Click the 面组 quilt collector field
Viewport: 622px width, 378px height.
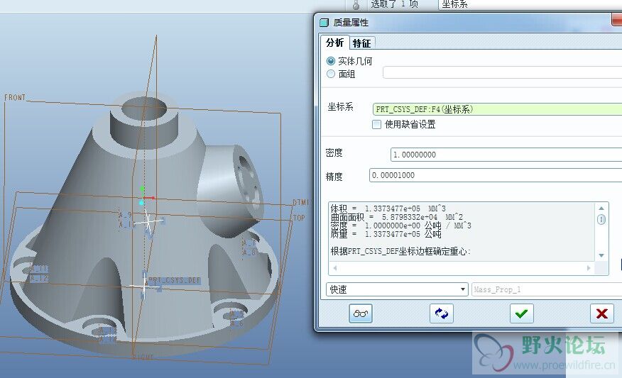coord(502,72)
